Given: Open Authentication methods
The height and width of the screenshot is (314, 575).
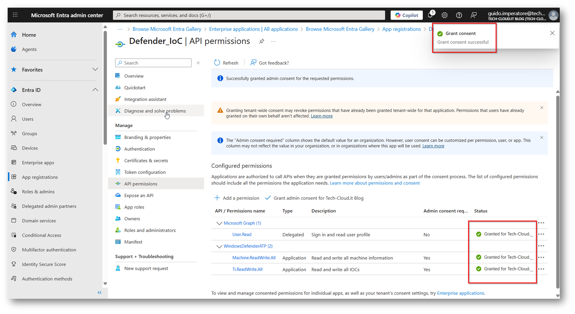Looking at the screenshot, I should click(47, 279).
